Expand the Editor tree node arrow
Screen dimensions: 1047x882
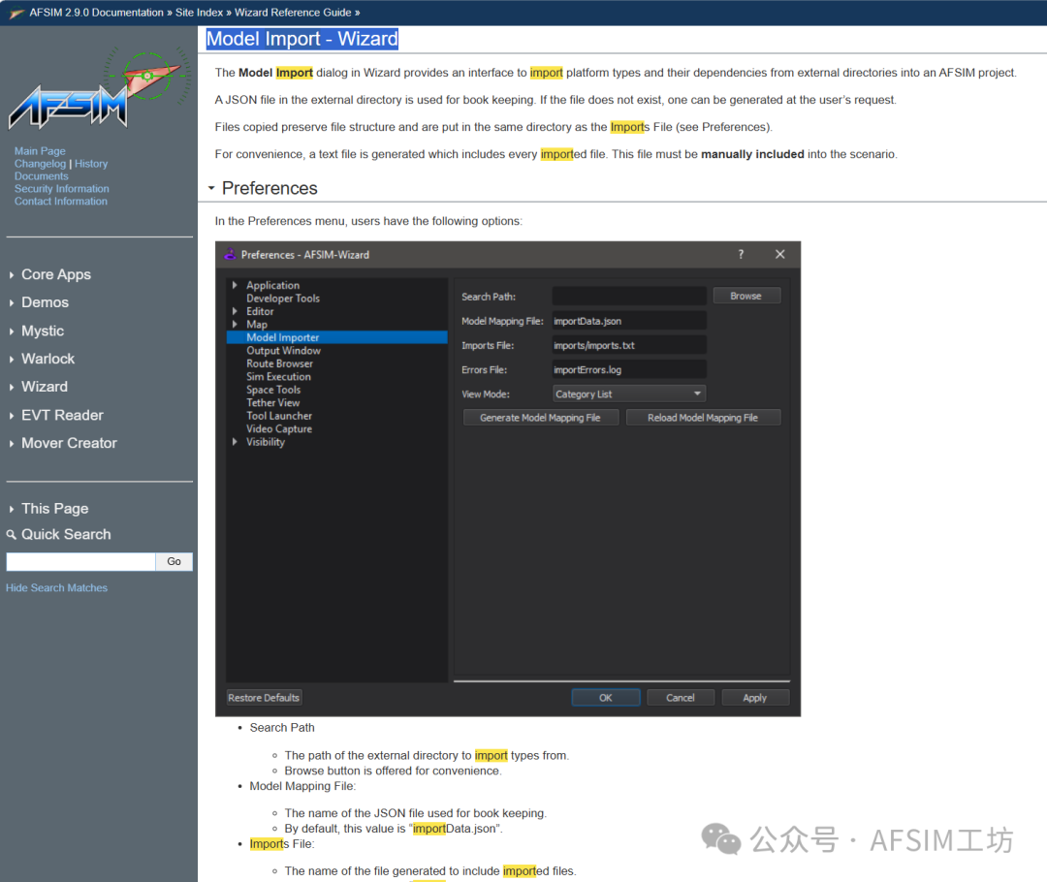pyautogui.click(x=235, y=311)
